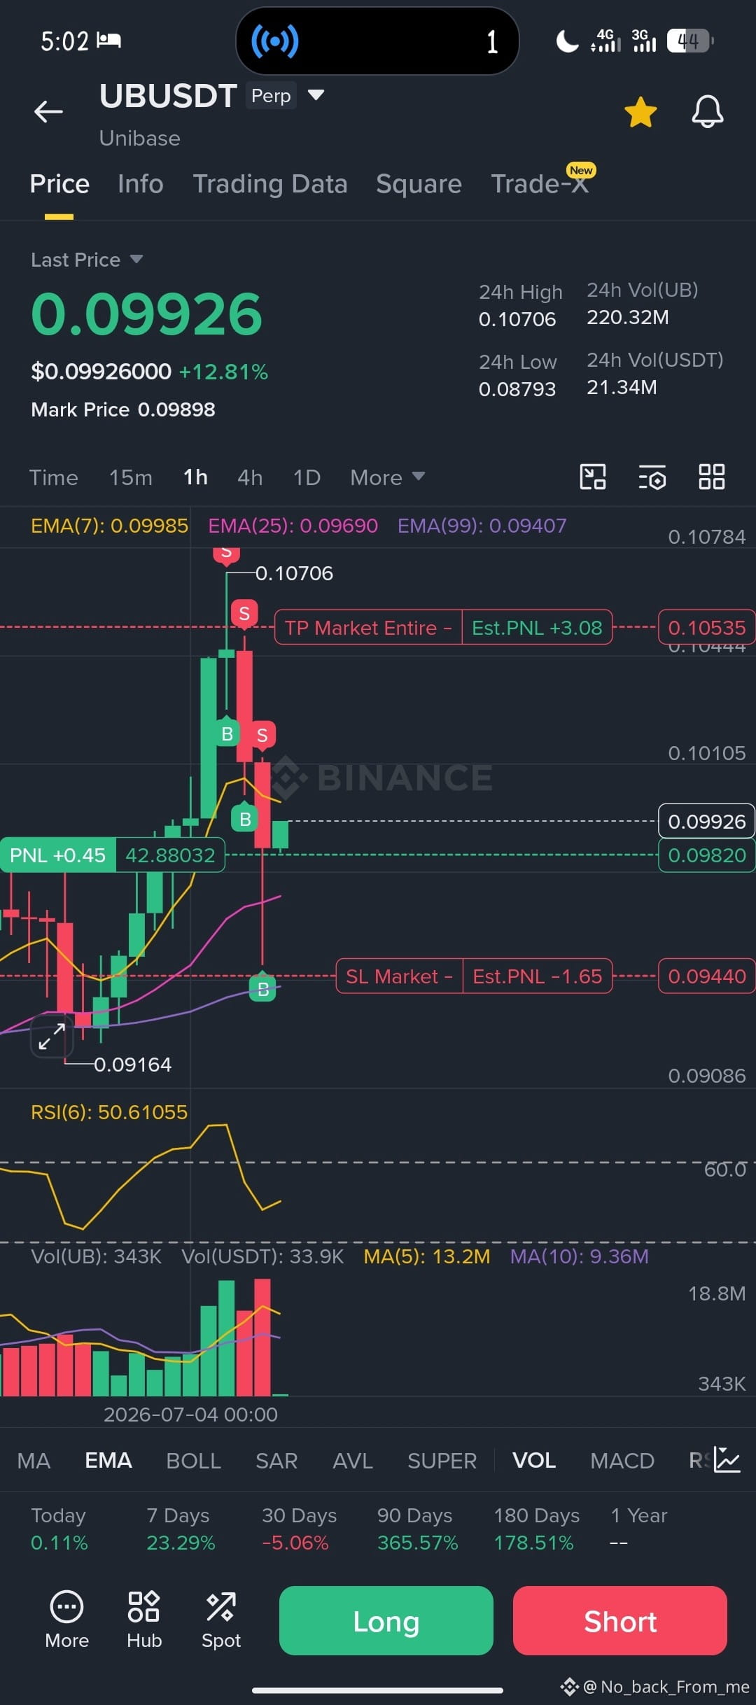The width and height of the screenshot is (756, 1705).
Task: Tap the Mark Price 0.09898 text
Action: tap(123, 409)
